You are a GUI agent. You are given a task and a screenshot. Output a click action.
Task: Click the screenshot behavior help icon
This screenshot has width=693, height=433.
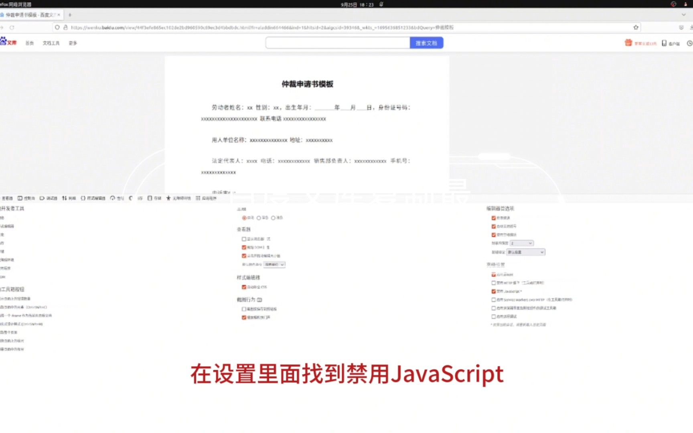(259, 300)
